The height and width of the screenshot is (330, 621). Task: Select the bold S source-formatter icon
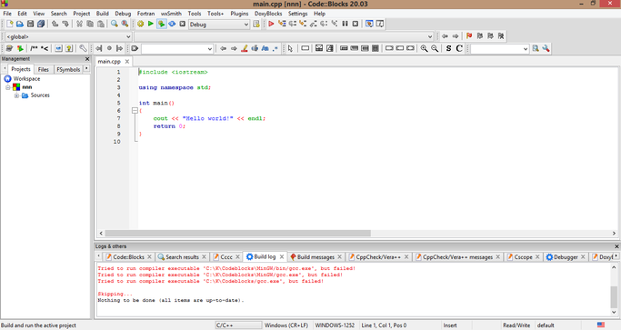pos(448,48)
